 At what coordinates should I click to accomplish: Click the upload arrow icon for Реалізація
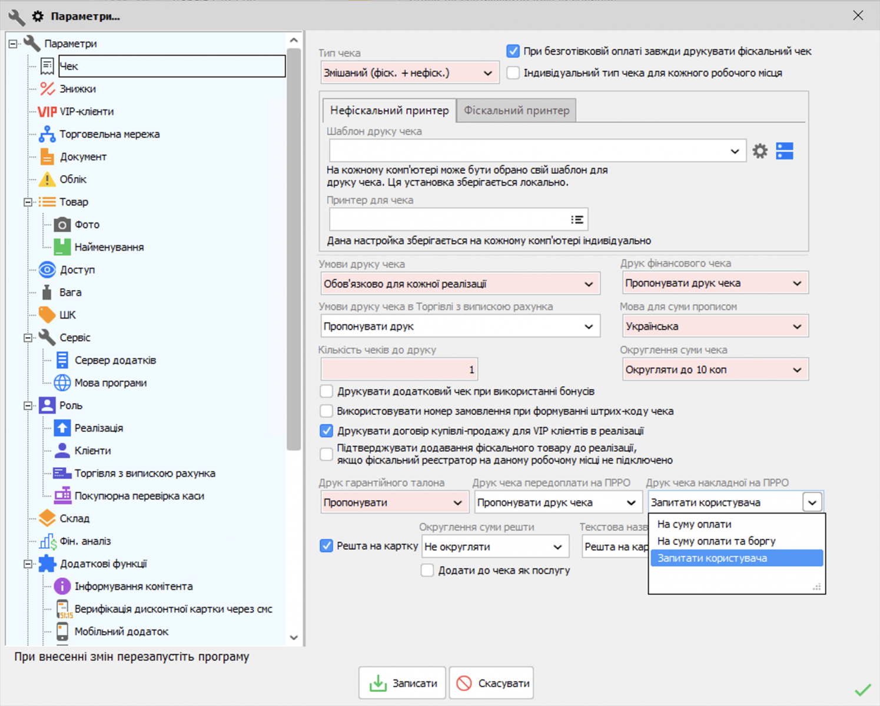(x=62, y=428)
